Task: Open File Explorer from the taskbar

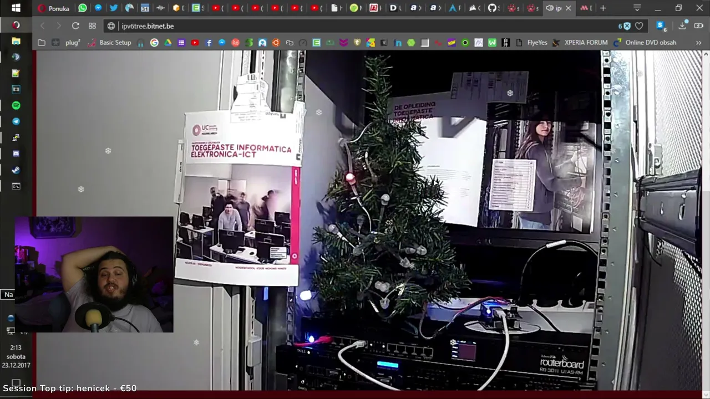Action: 16,41
